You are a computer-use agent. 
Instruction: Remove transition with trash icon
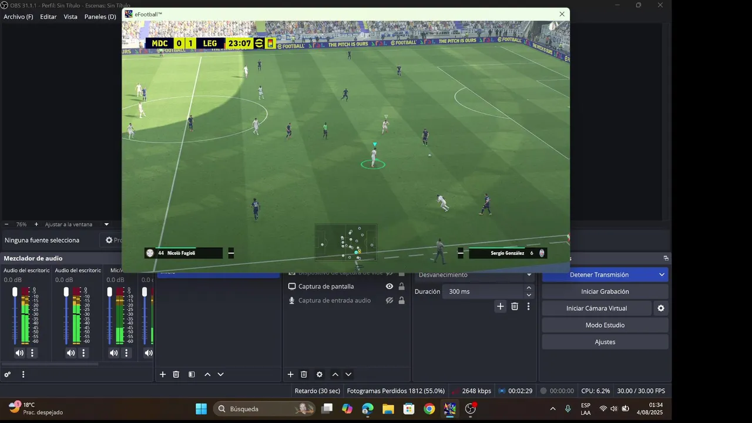pyautogui.click(x=515, y=306)
